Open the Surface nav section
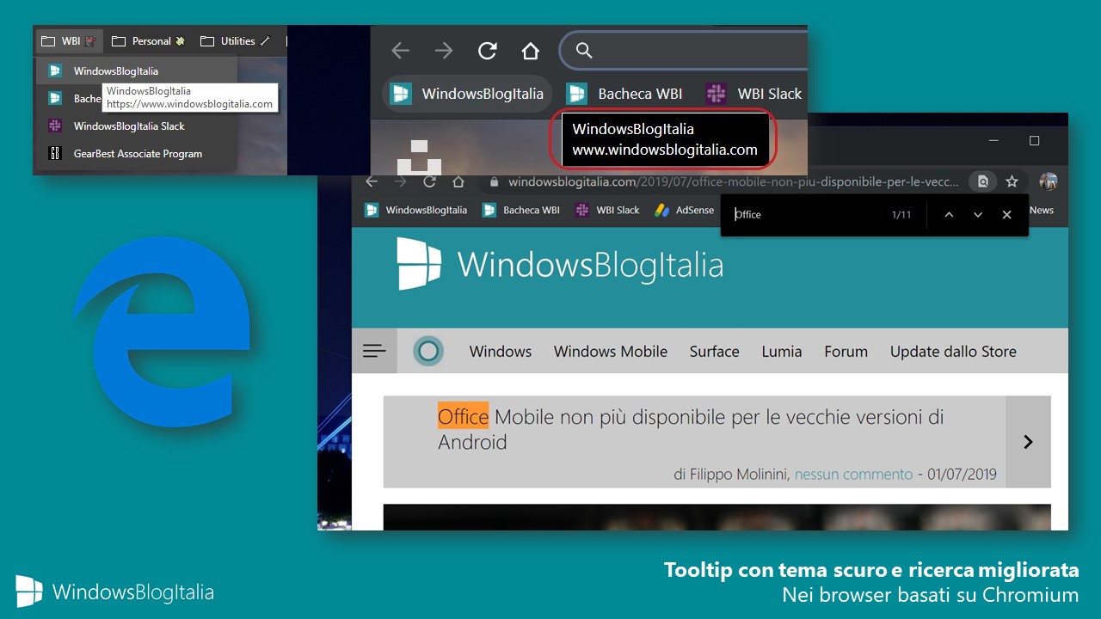This screenshot has height=619, width=1101. (715, 352)
